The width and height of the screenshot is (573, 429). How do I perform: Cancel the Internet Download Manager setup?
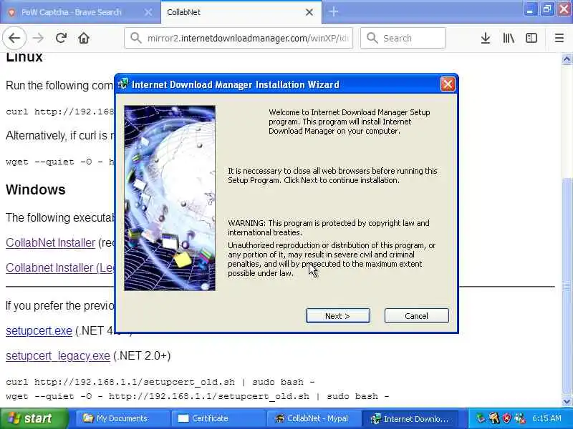[x=416, y=316]
